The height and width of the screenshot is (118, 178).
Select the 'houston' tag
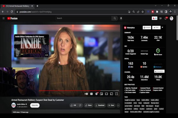[x=142, y=109]
